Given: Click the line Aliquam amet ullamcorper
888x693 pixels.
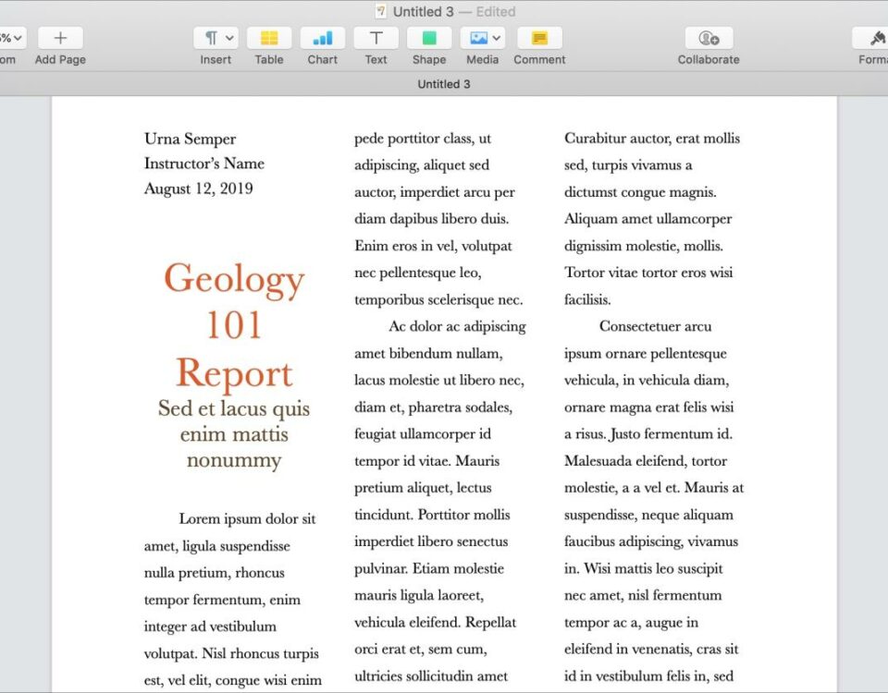Looking at the screenshot, I should pyautogui.click(x=647, y=219).
